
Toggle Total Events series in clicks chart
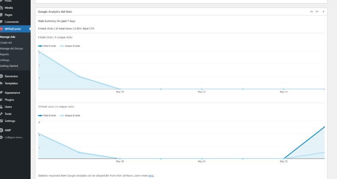point(47,46)
